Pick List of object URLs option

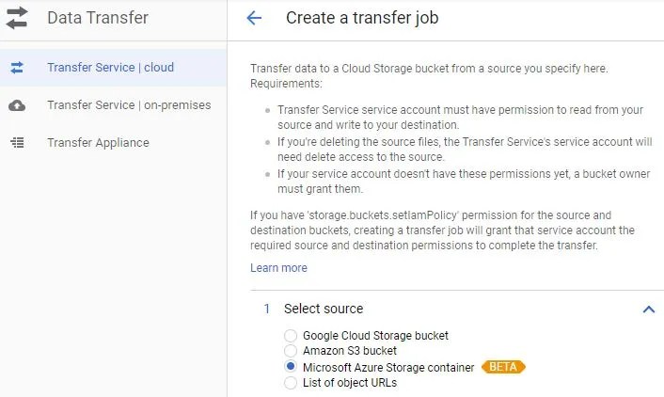[291, 383]
